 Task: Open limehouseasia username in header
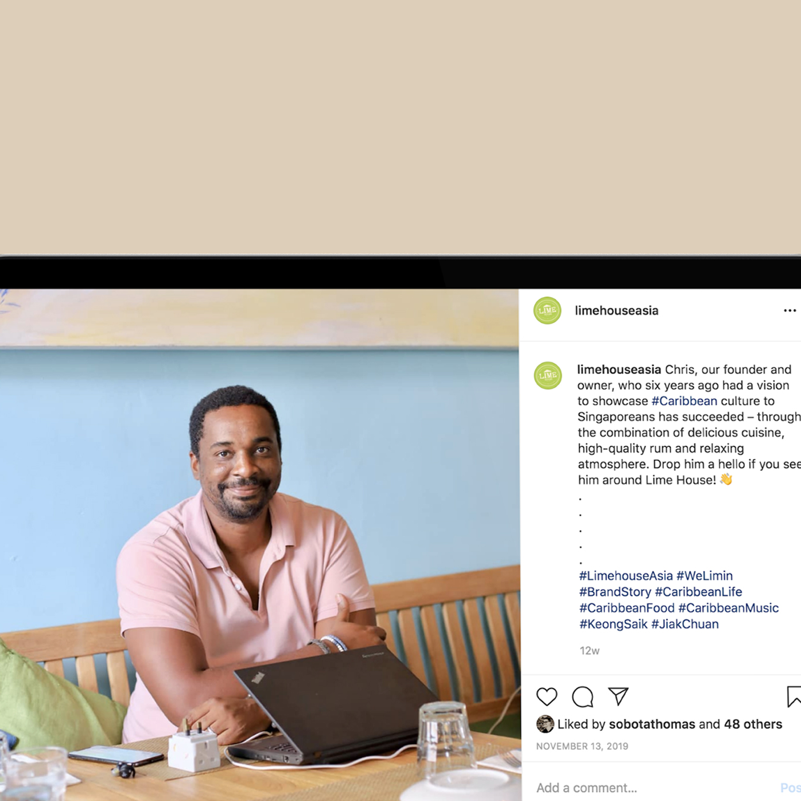point(617,310)
